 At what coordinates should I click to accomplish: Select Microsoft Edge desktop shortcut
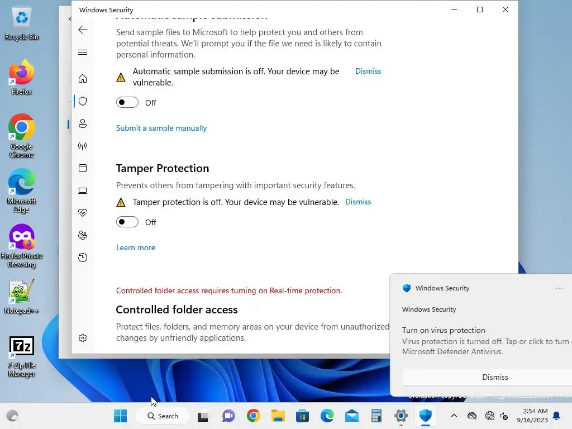22,191
